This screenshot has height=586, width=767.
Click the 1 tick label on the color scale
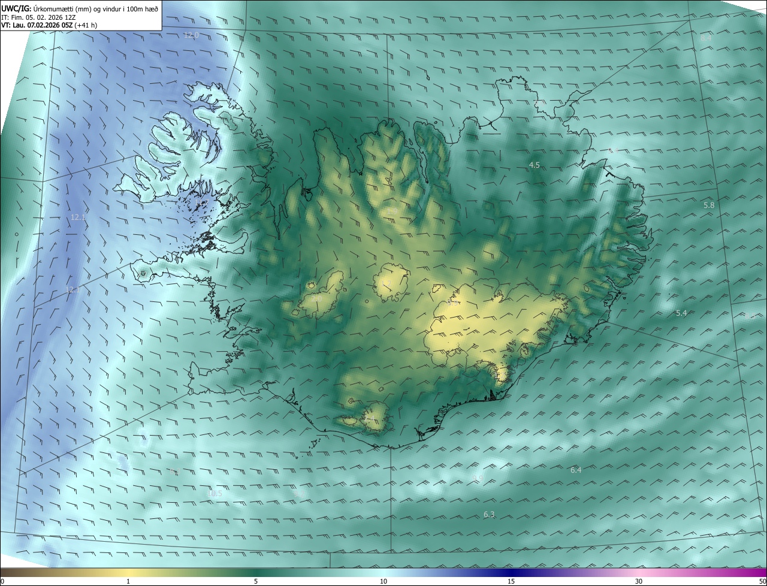(128, 581)
